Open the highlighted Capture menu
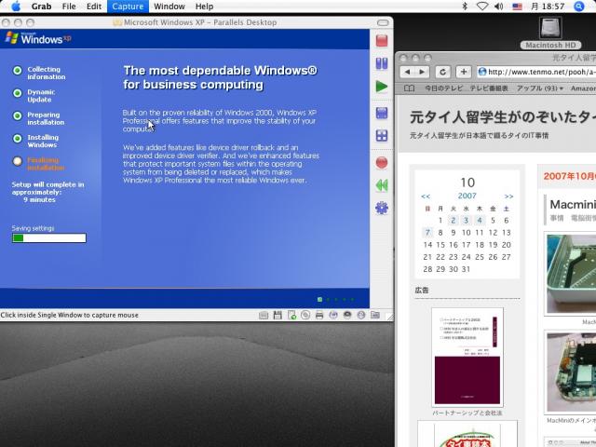This screenshot has height=447, width=596. tap(128, 7)
